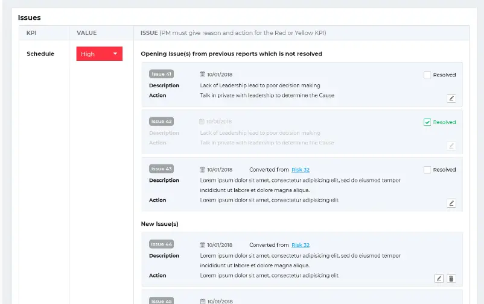Open the Schedule High value dropdown
Screen dimensions: 484x304
pos(100,54)
